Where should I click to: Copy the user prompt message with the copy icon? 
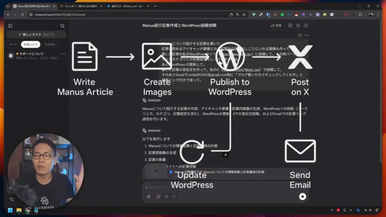click(300, 35)
